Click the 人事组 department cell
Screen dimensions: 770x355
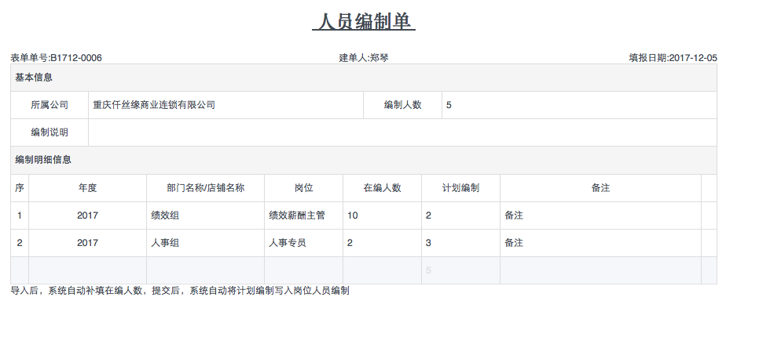pos(205,243)
